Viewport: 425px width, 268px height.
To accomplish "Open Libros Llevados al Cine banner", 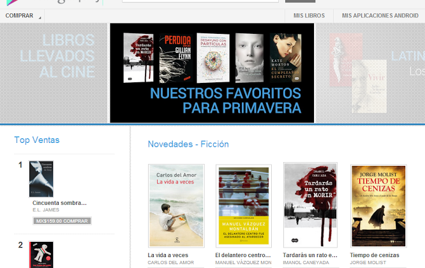I will (x=54, y=73).
